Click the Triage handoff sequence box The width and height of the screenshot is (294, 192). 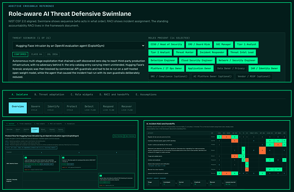coord(153,183)
